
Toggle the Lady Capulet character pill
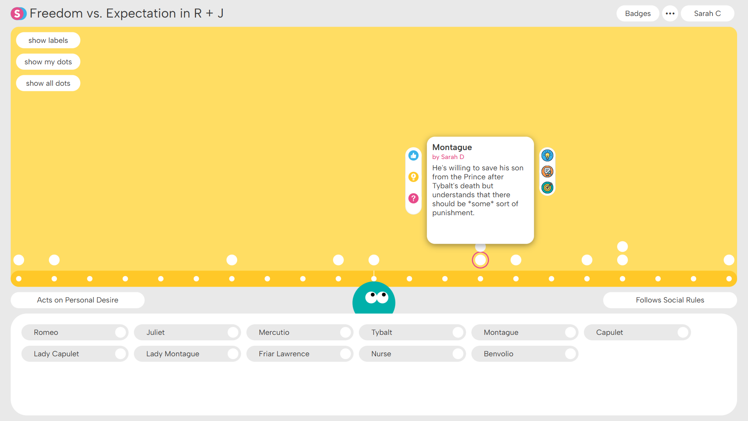pos(75,354)
